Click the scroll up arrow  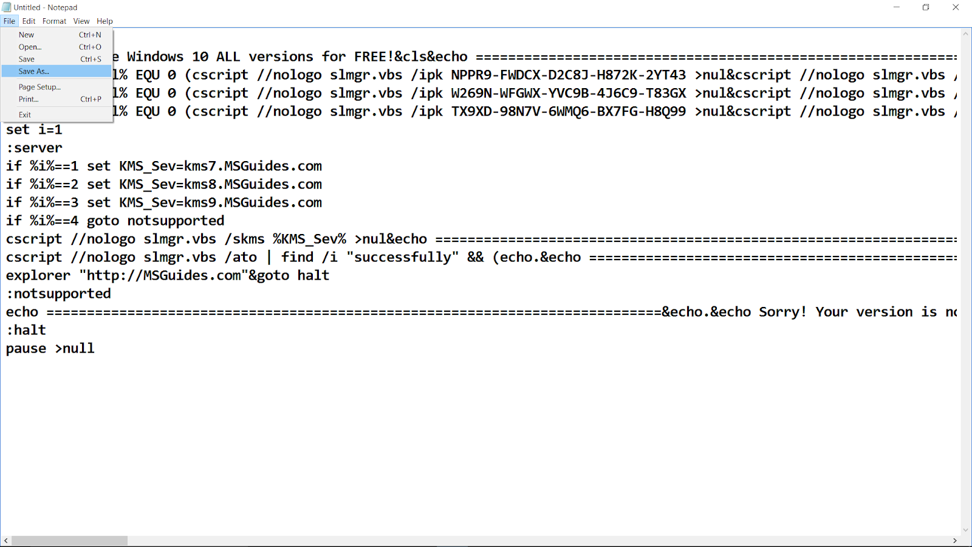click(x=965, y=34)
